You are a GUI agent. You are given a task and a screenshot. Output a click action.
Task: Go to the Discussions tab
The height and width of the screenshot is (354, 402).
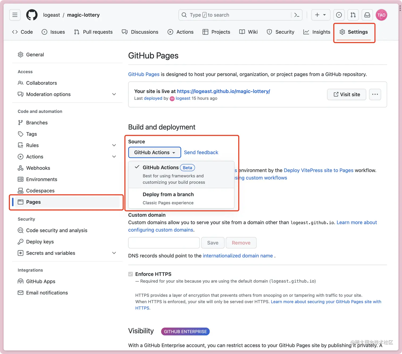point(140,32)
